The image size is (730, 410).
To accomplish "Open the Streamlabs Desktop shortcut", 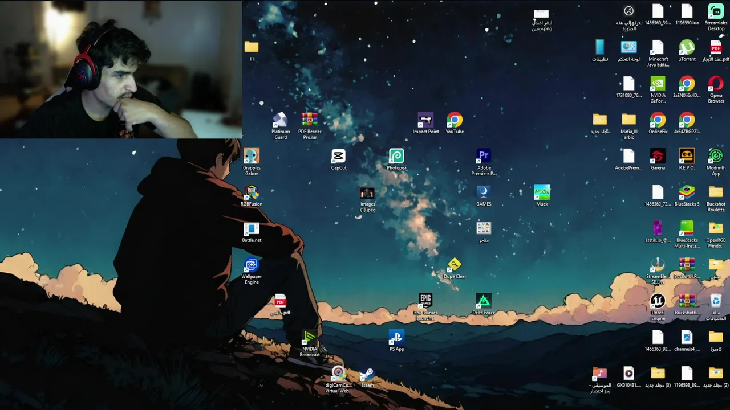I will pyautogui.click(x=716, y=17).
